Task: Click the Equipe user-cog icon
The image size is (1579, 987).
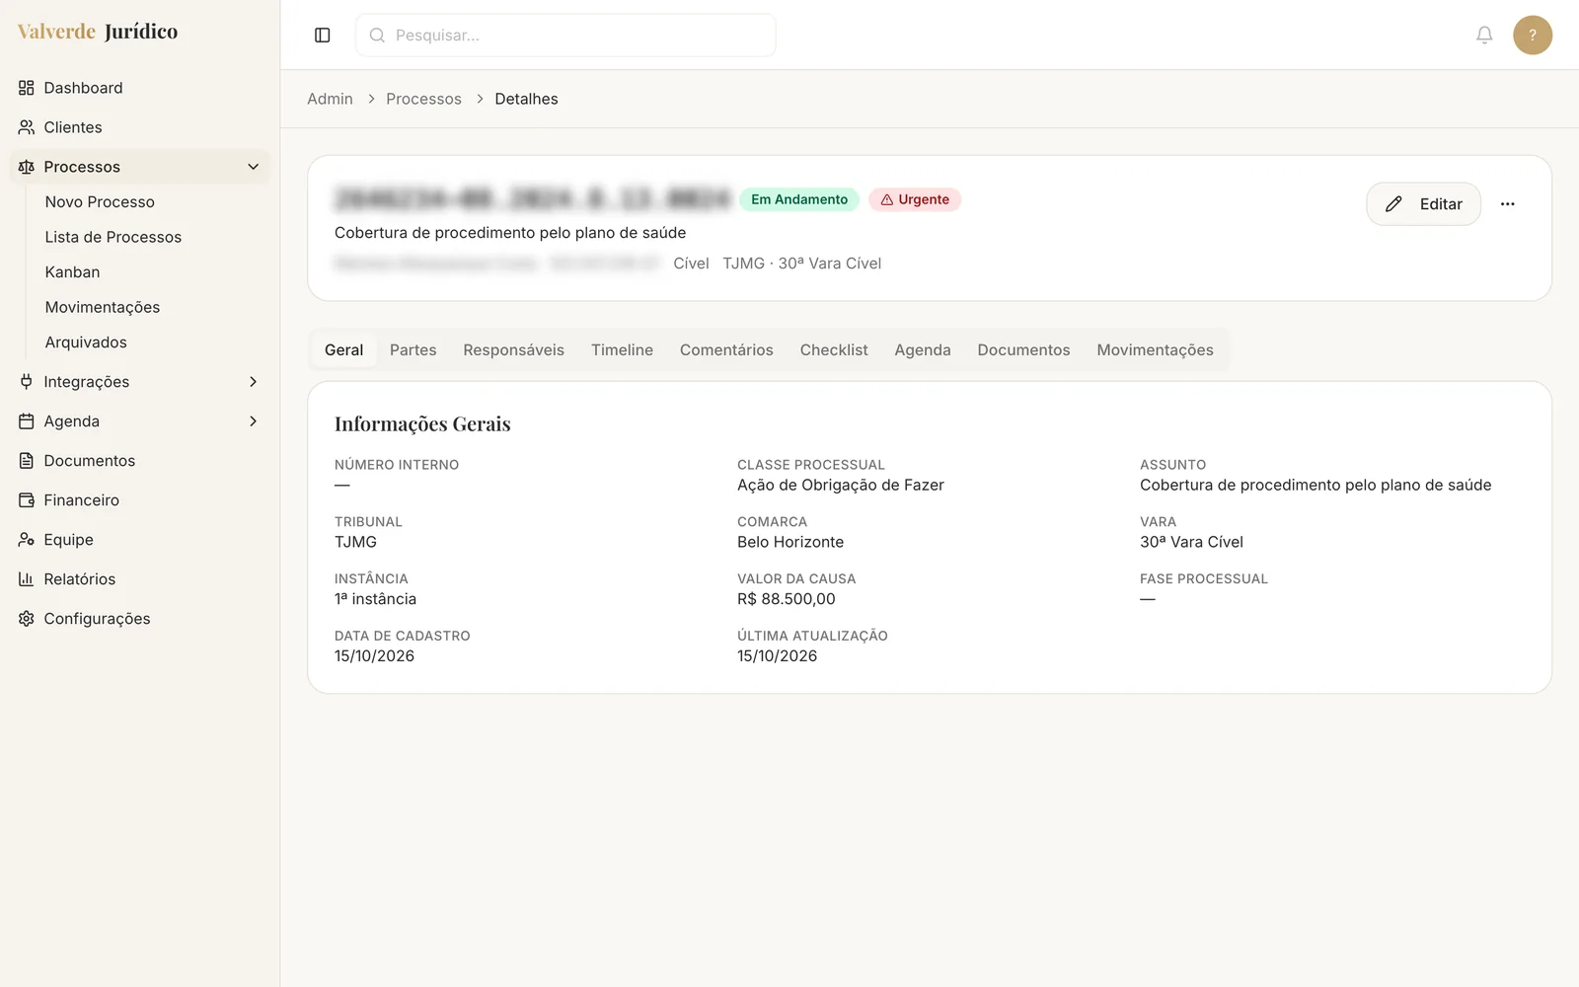Action: click(x=27, y=540)
